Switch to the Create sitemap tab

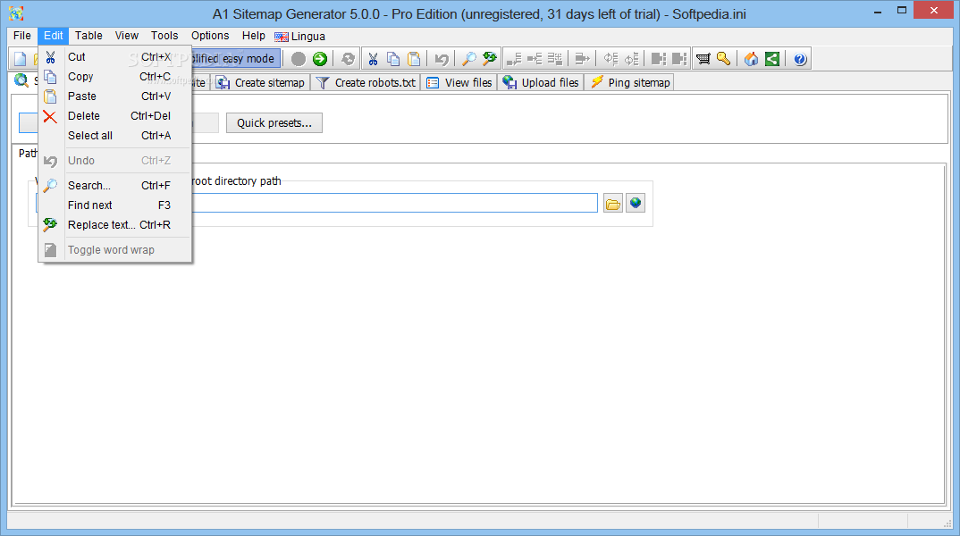[x=260, y=82]
